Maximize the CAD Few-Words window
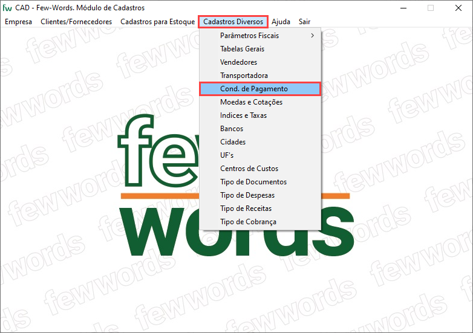Viewport: 473px width, 333px height. coord(431,8)
